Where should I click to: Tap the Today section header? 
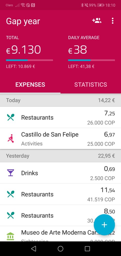60,100
